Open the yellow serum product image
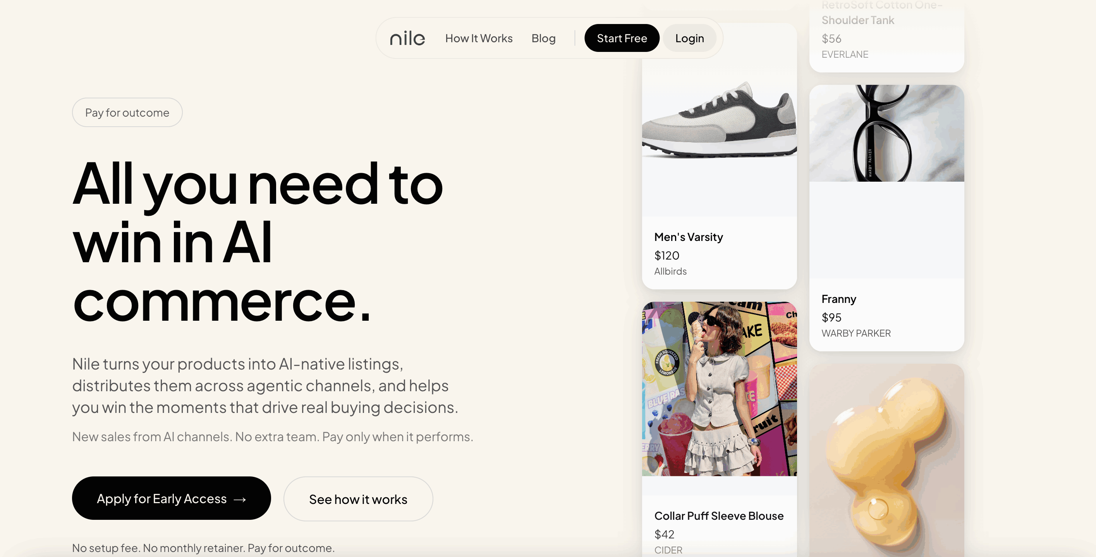This screenshot has width=1096, height=557. (x=886, y=461)
